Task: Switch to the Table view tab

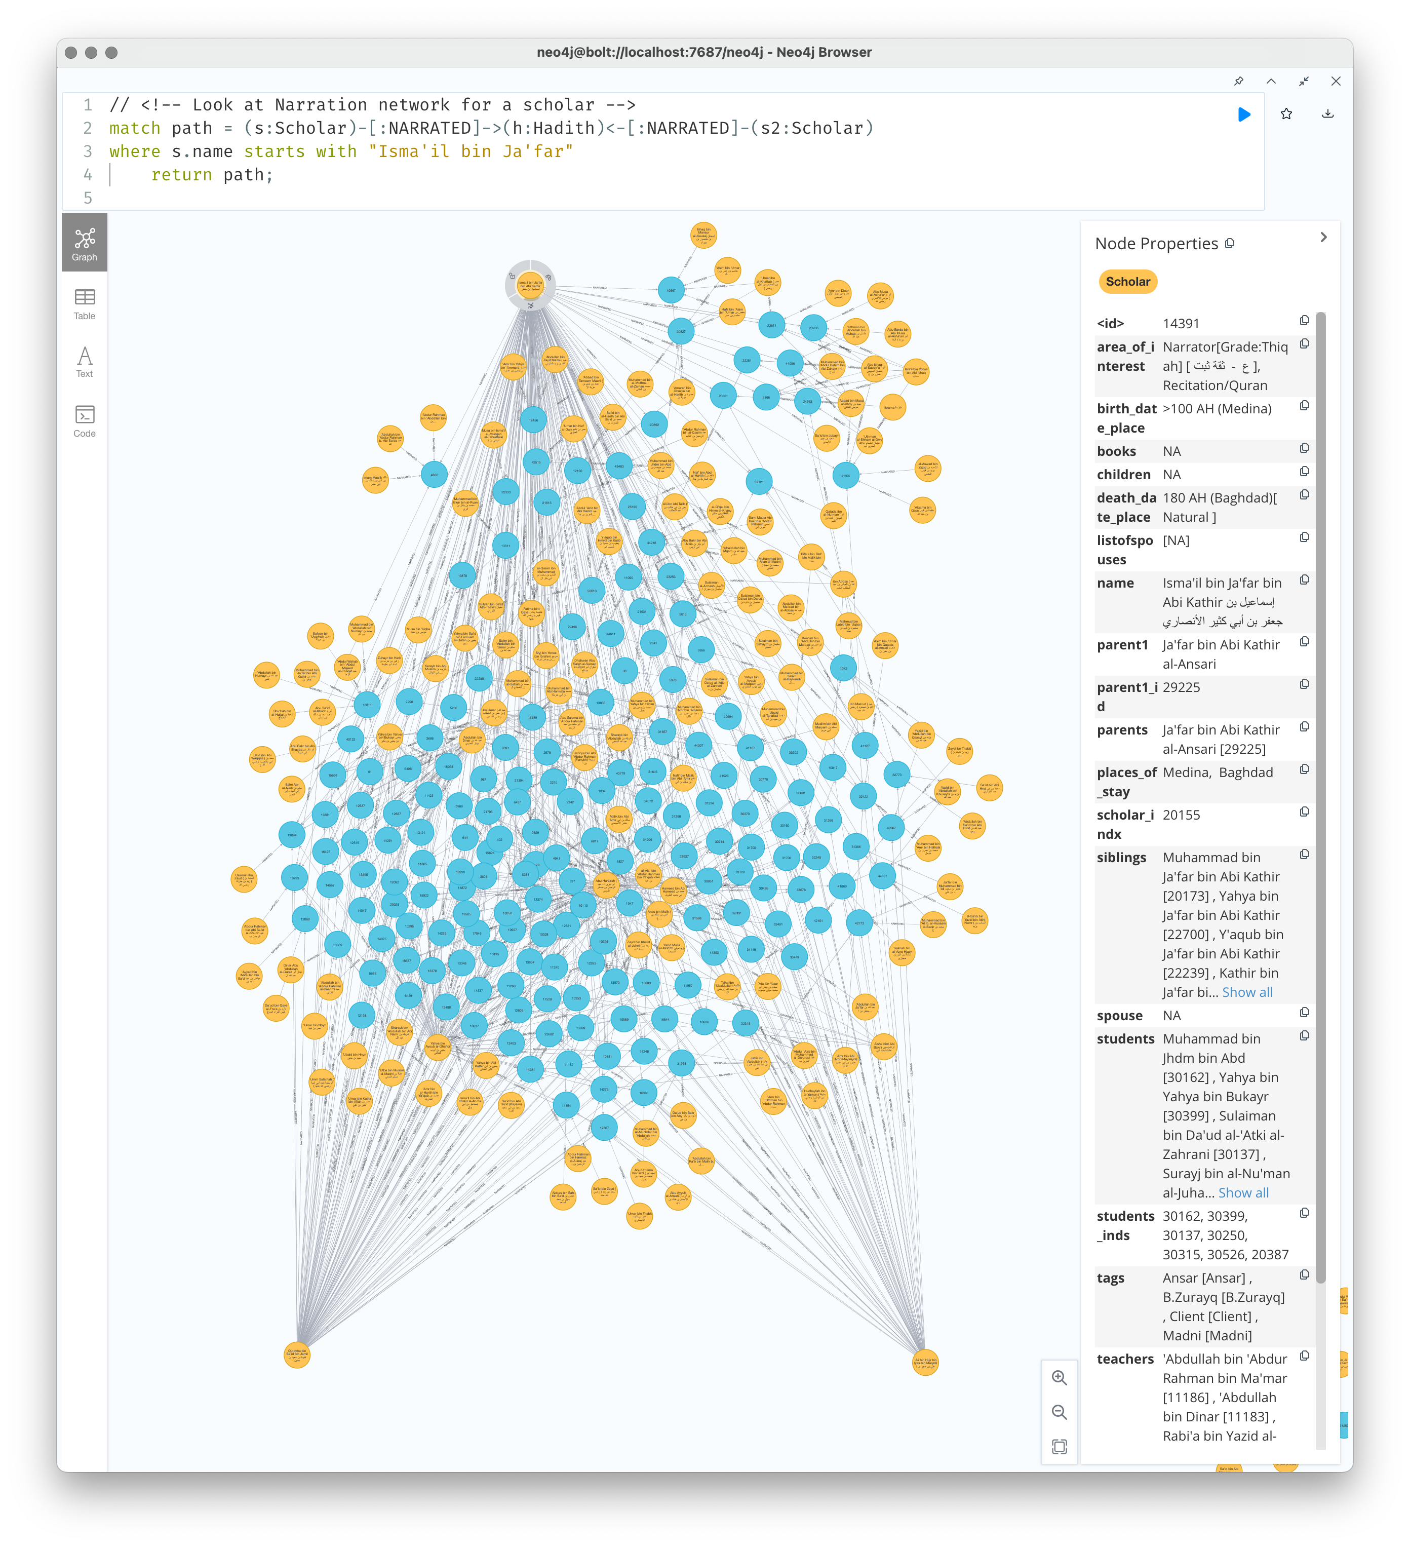Action: pyautogui.click(x=85, y=304)
